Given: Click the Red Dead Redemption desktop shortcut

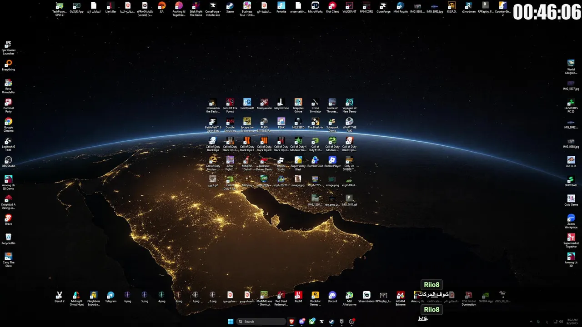Looking at the screenshot, I should click(281, 298).
